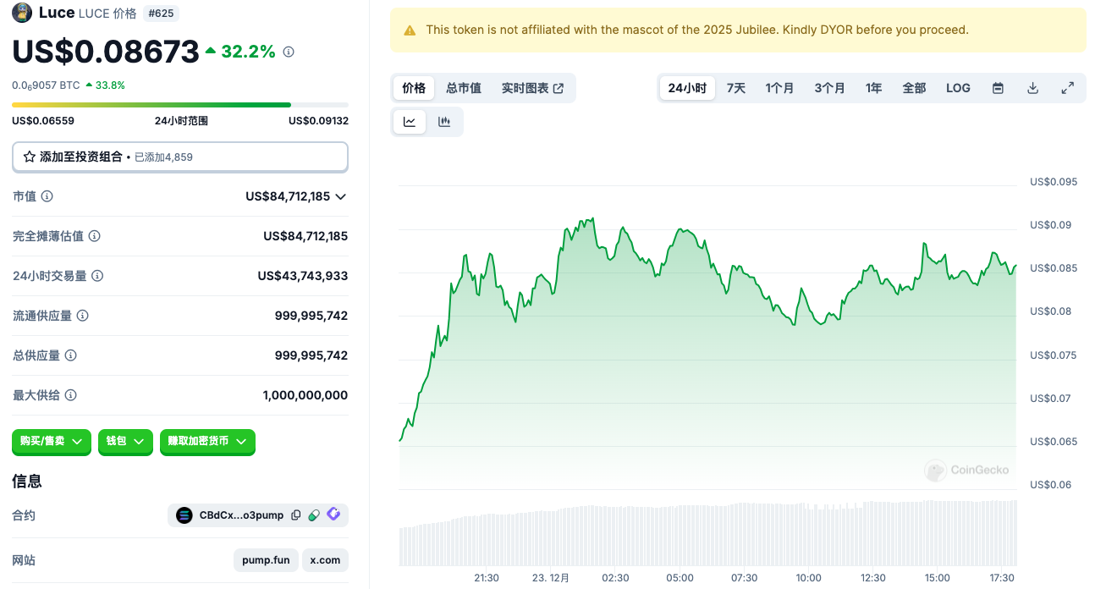This screenshot has height=589, width=1106.
Task: Switch to candlestick chart view
Action: pyautogui.click(x=444, y=122)
